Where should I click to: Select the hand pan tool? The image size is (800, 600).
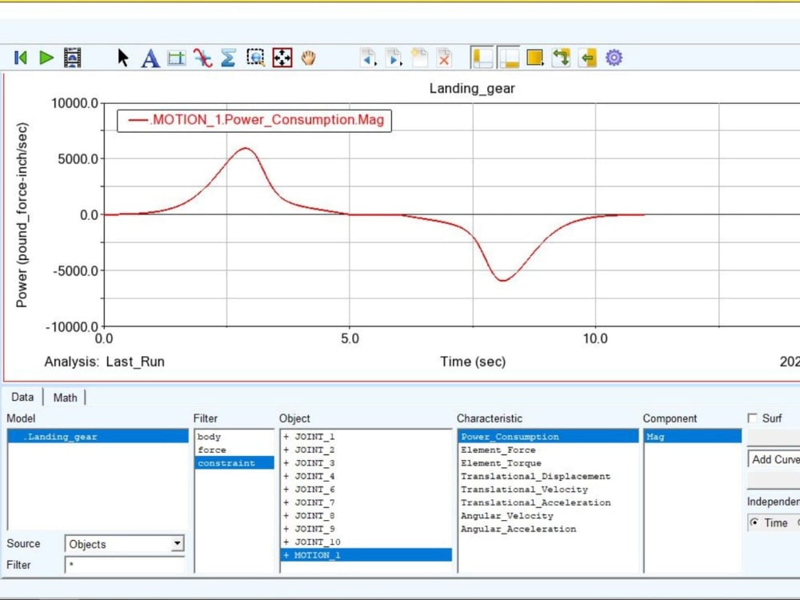point(308,58)
